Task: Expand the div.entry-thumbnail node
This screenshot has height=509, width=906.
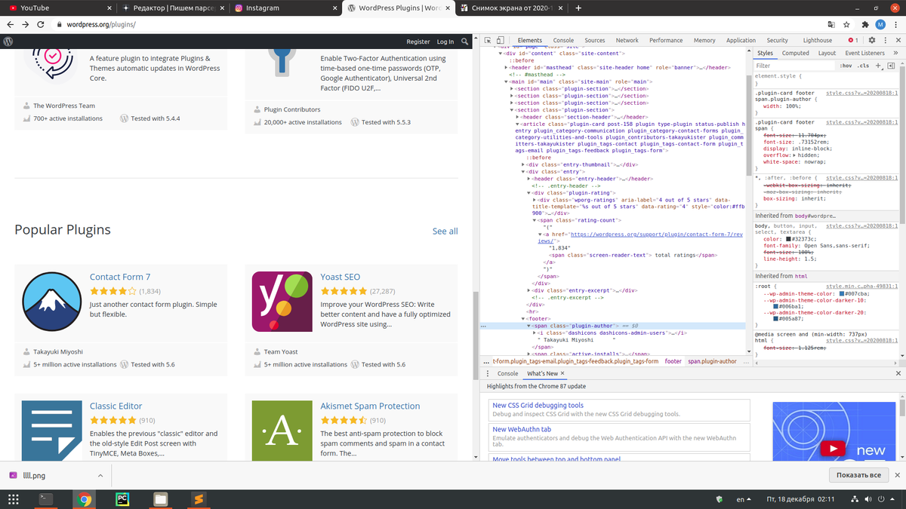Action: click(x=524, y=164)
